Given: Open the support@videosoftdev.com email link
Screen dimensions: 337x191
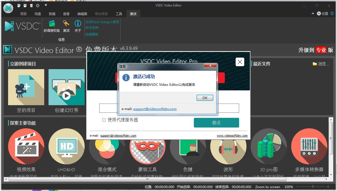Looking at the screenshot, I should coord(154,109).
